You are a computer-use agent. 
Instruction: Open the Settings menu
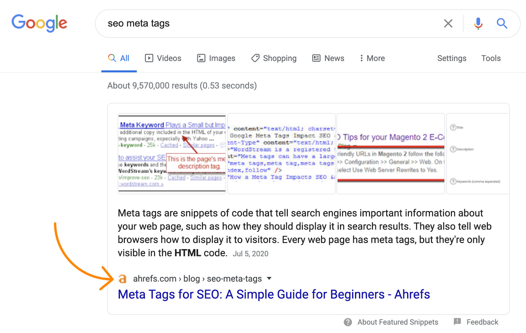(x=452, y=58)
